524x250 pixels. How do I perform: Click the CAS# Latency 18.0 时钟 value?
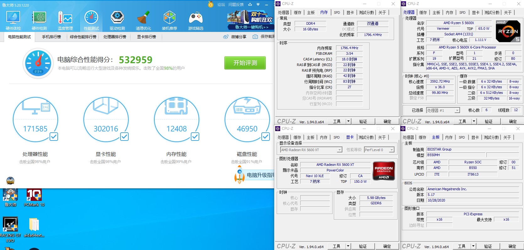[349, 59]
